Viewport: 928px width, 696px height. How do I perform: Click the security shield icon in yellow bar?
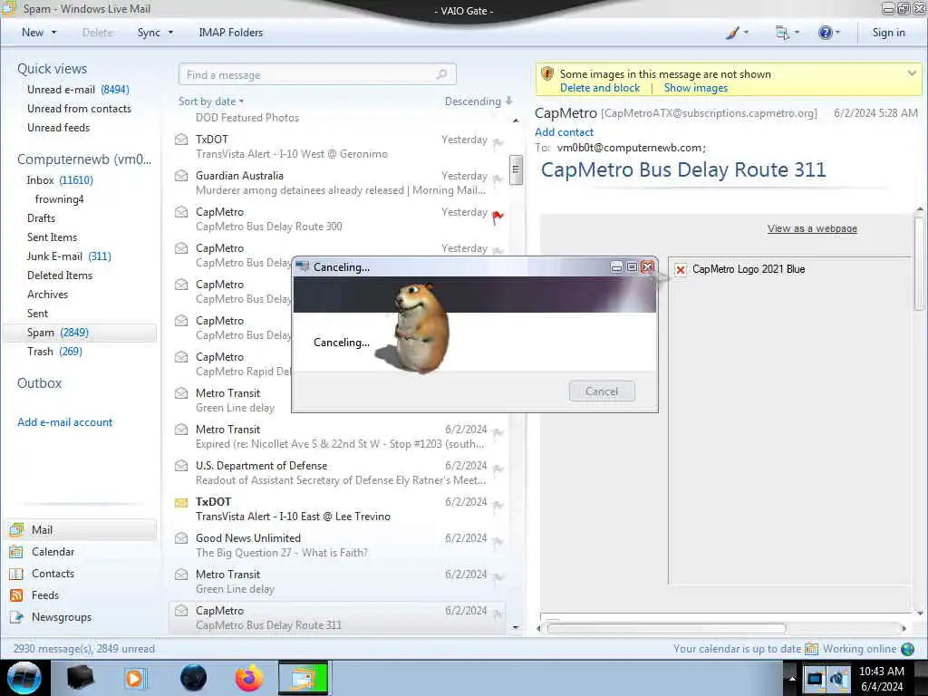pos(547,74)
